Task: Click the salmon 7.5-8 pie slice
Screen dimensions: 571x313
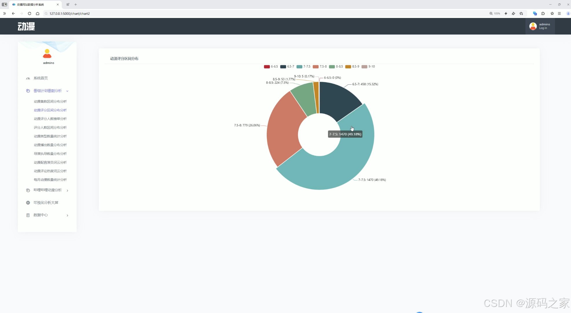Action: click(285, 130)
